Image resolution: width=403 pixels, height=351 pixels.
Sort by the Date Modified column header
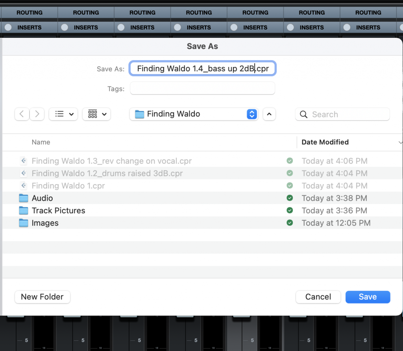click(325, 142)
